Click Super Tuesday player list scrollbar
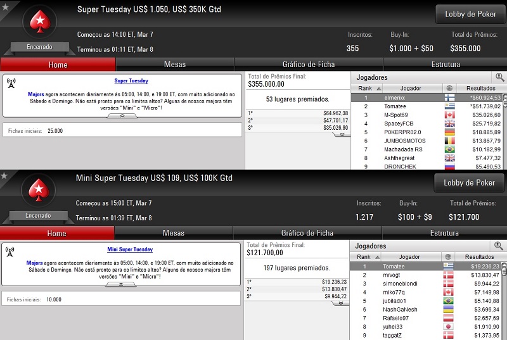Image resolution: width=507 pixels, height=340 pixels. (x=504, y=132)
